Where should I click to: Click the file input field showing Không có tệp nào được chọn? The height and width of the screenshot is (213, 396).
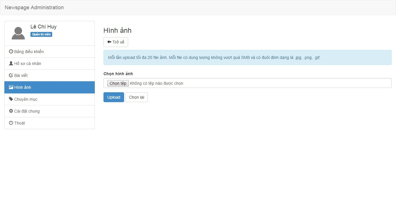point(248,83)
